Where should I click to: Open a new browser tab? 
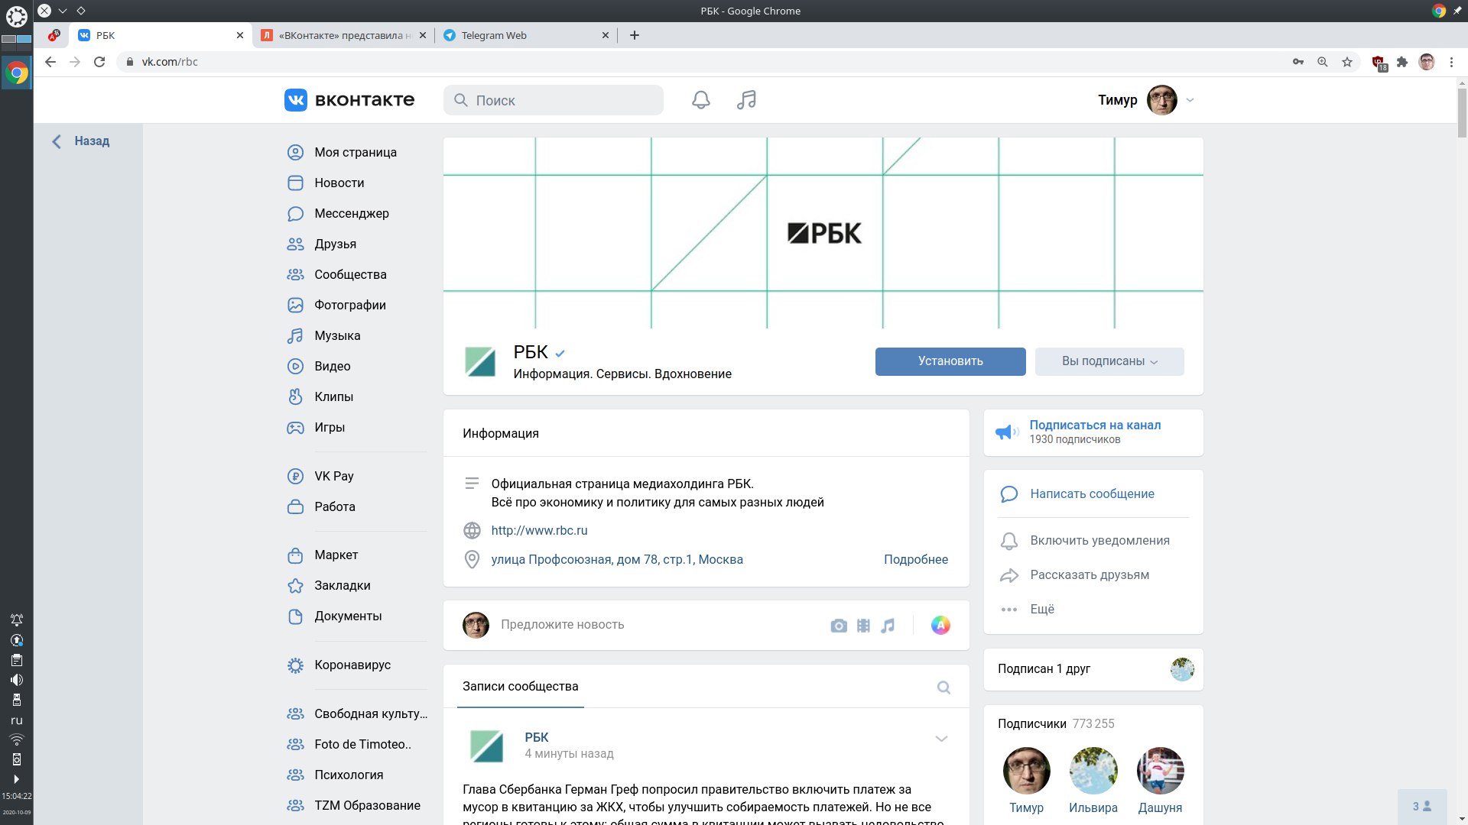pyautogui.click(x=634, y=35)
